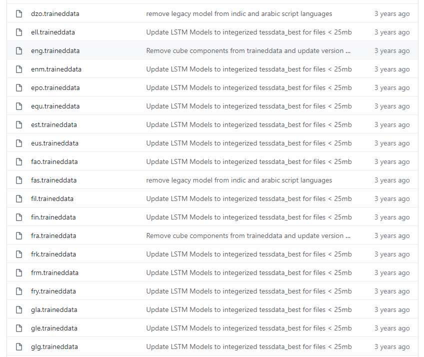
Task: Open the enm.traineddata file
Action: click(x=56, y=69)
